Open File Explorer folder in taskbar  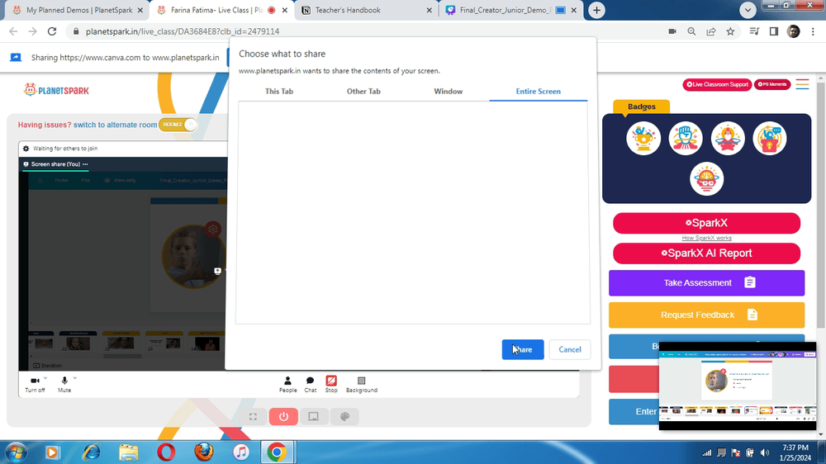pyautogui.click(x=129, y=452)
